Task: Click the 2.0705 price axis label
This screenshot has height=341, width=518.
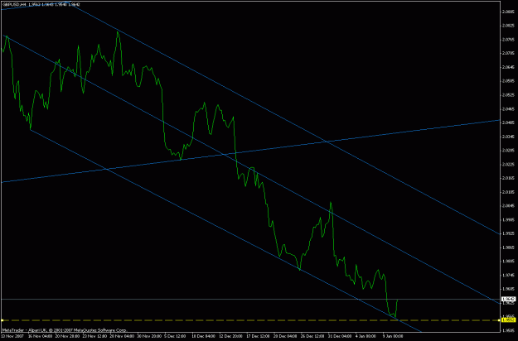Action: pos(508,53)
